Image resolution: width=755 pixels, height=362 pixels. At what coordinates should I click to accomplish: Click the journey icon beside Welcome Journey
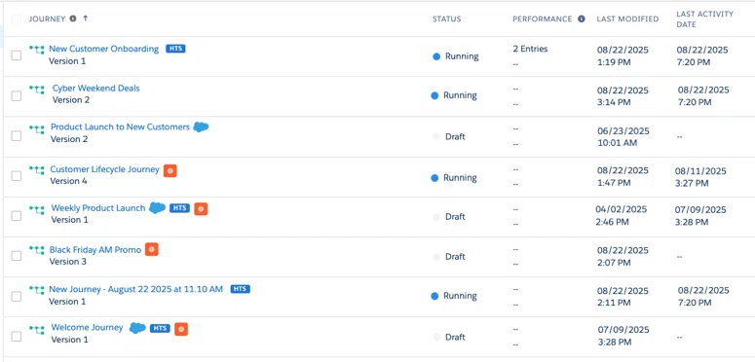[x=37, y=329]
